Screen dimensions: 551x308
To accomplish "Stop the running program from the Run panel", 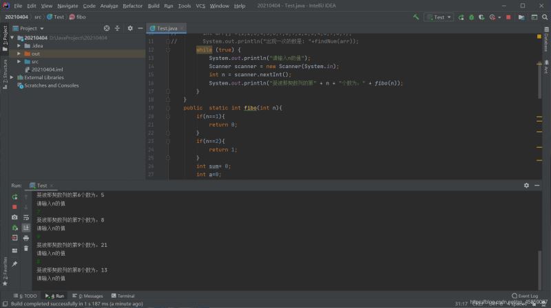I will (14, 207).
